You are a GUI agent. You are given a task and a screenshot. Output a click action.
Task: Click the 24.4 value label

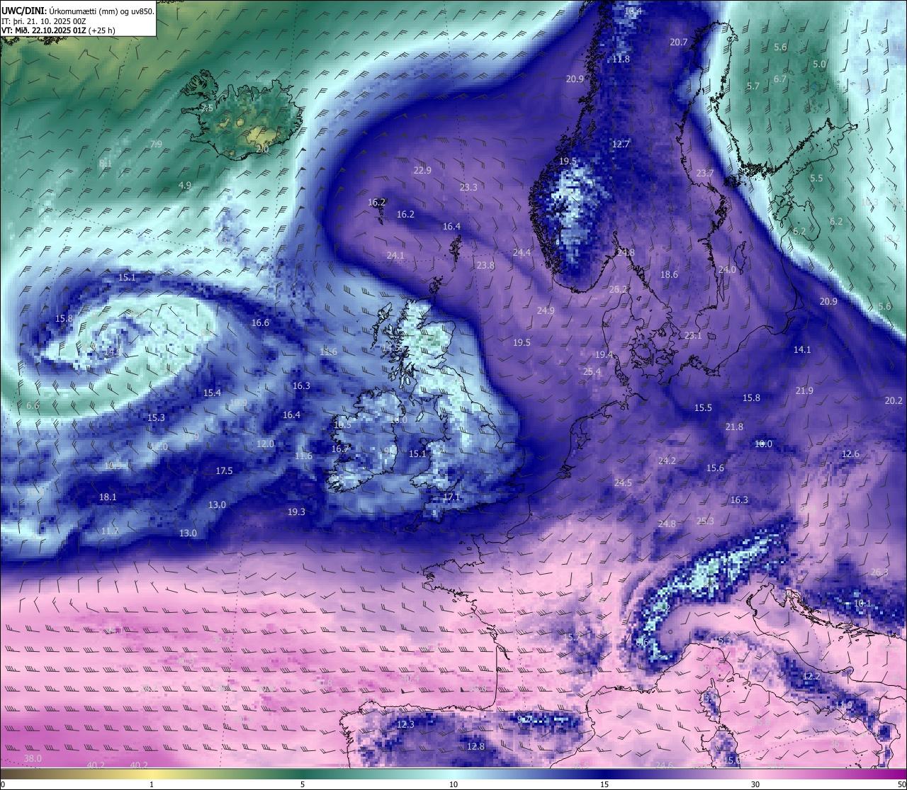(x=522, y=253)
